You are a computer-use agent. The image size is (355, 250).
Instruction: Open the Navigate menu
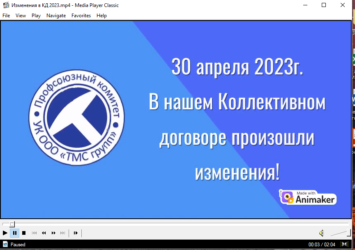pos(56,16)
